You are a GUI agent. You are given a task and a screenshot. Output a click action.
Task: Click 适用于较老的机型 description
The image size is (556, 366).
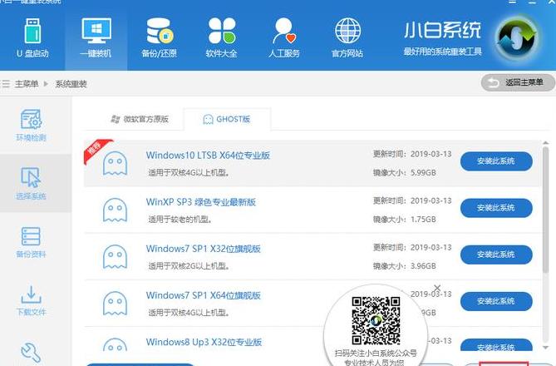180,220
